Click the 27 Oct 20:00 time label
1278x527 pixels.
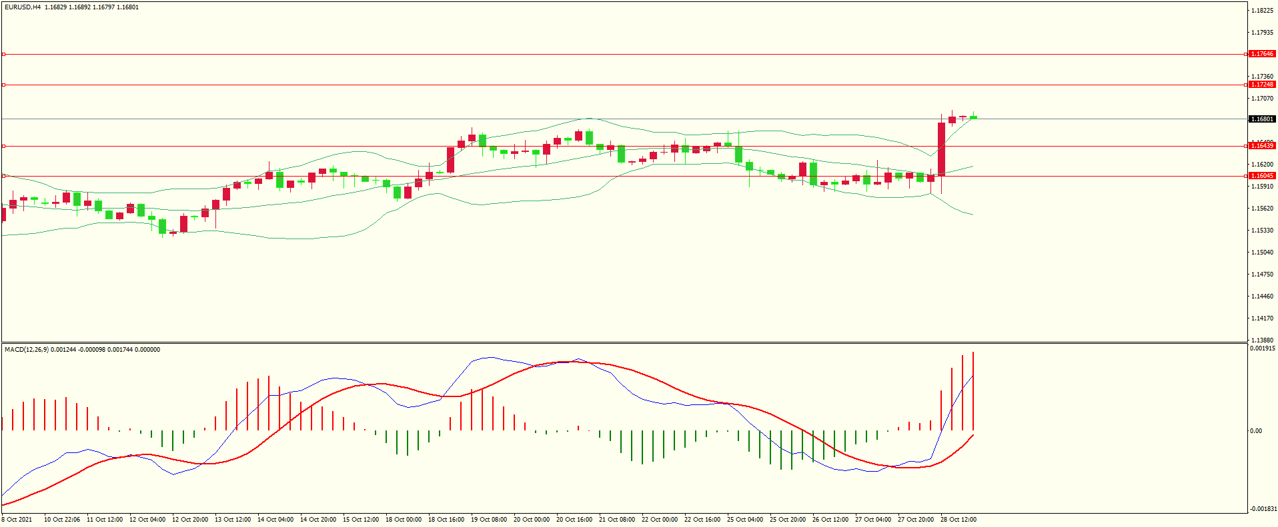coord(916,520)
